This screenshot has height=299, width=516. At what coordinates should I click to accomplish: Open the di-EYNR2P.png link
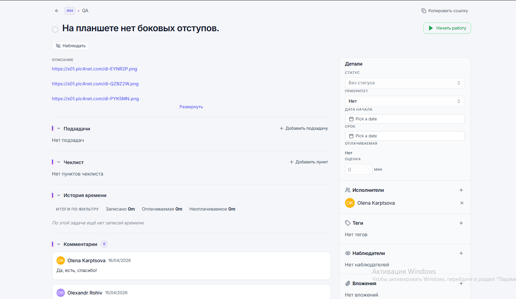(95, 69)
